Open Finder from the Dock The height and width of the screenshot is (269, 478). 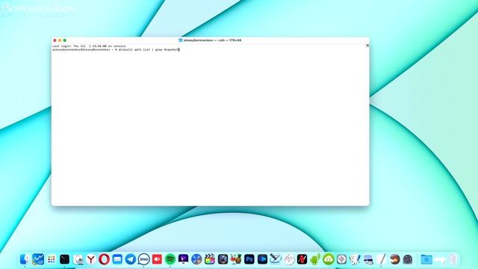point(25,259)
